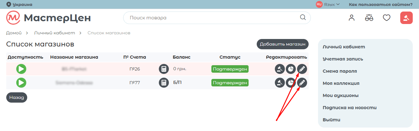Screen dimensions: 419x131
Task: Open the pie chart statistics icon for store №26
Action: coord(291,69)
